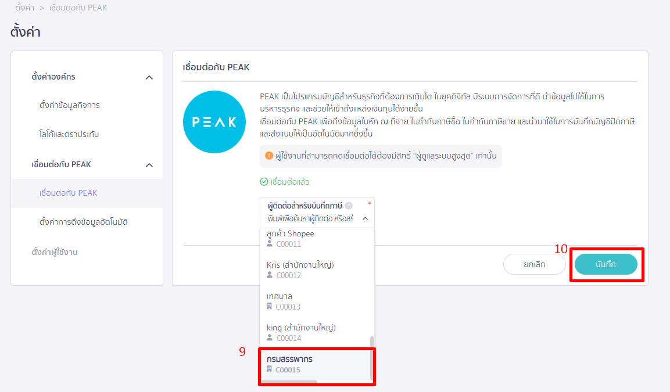Open ตั้งค่าการดึงข้อมูลอัตโนมัติ in sidebar

click(x=84, y=222)
